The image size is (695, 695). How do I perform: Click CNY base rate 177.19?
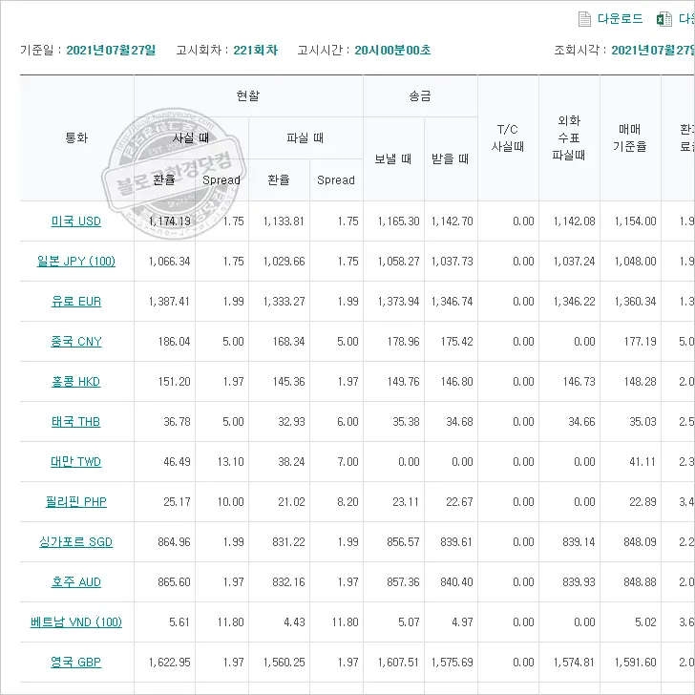[x=640, y=342]
